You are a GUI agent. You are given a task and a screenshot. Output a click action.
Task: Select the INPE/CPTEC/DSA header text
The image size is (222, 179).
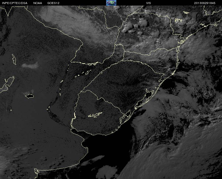coord(15,3)
